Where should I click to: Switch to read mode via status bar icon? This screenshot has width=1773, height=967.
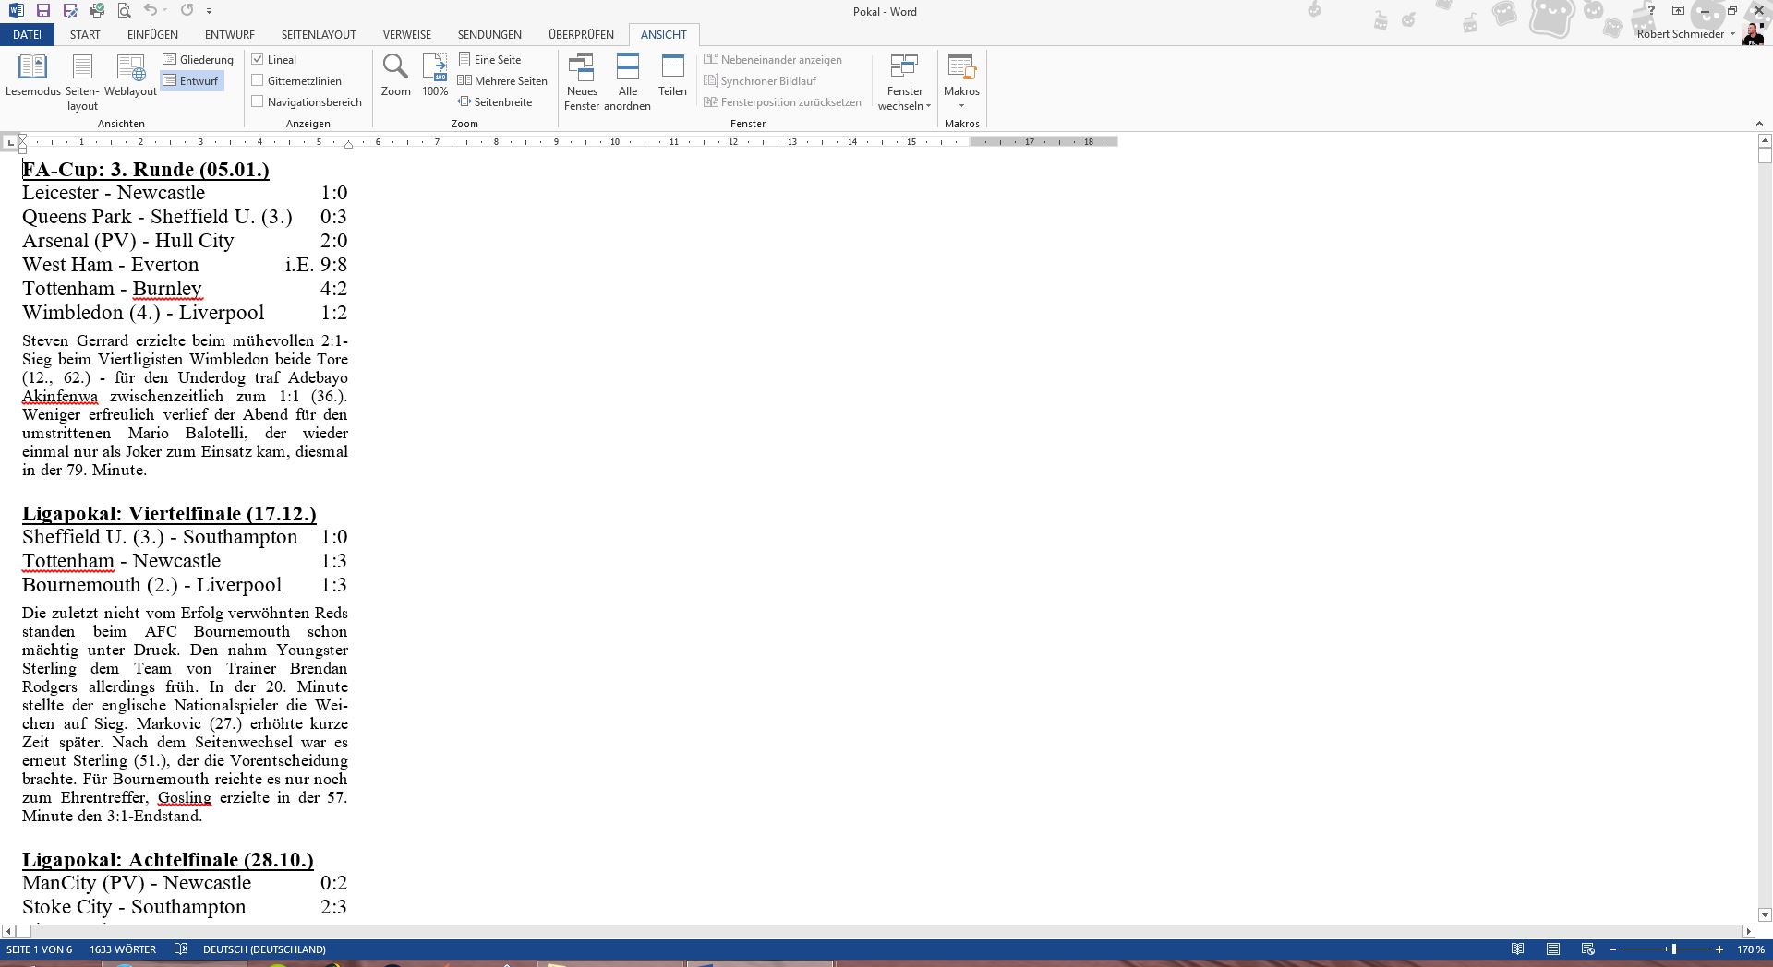1517,949
